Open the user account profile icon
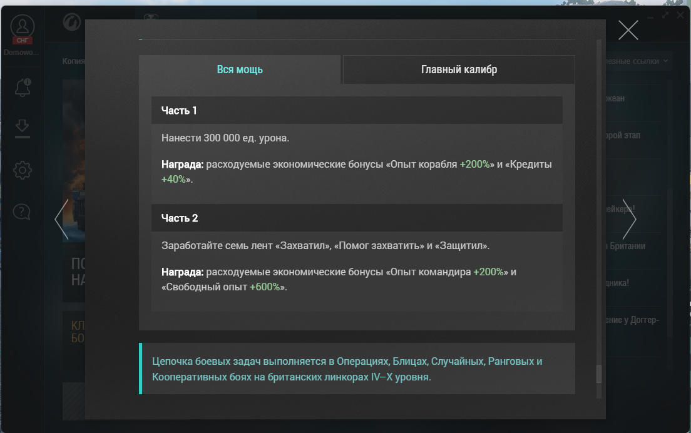 tap(23, 26)
